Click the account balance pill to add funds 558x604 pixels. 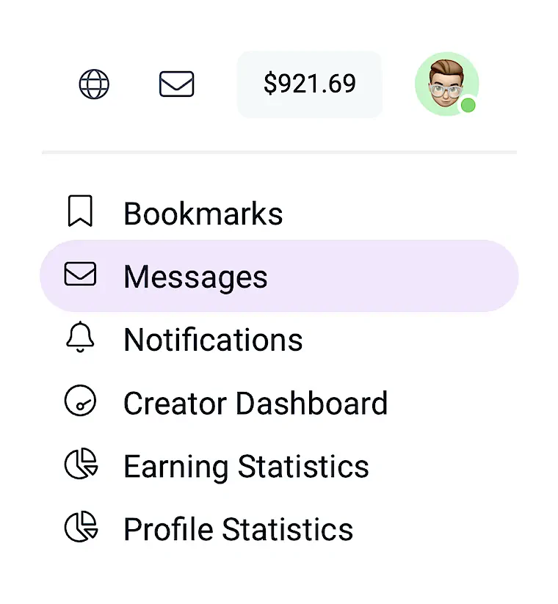(309, 84)
